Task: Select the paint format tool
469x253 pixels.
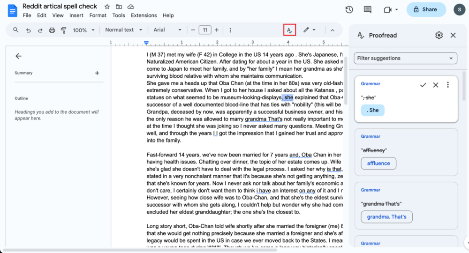Action: (64, 30)
